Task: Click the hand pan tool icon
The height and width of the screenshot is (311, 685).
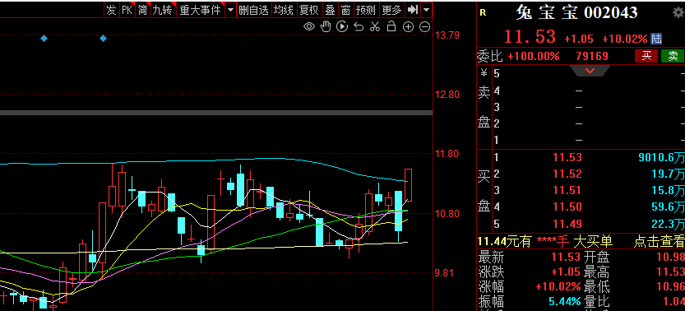Action: (x=326, y=26)
